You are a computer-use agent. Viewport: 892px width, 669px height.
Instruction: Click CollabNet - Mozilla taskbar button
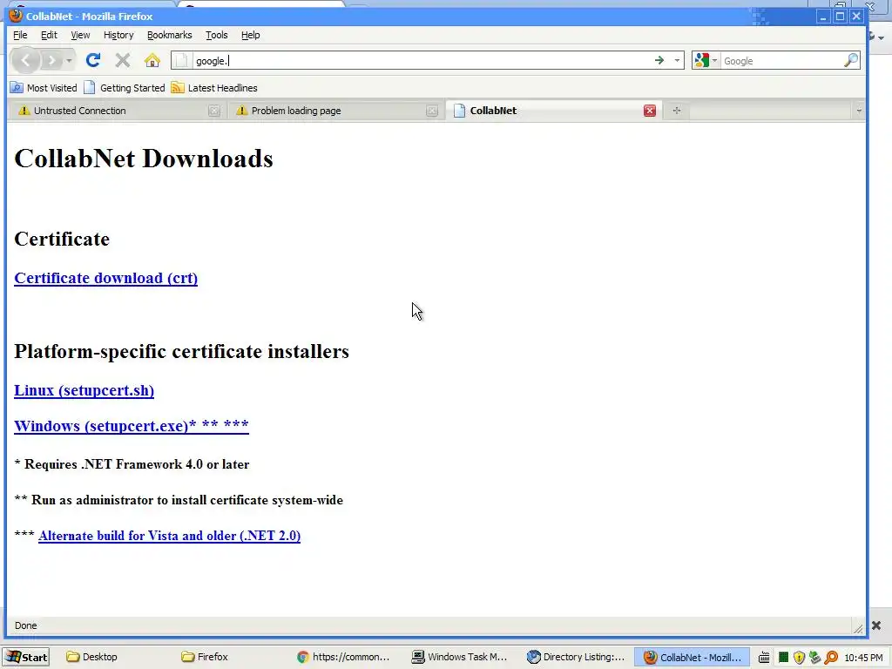[693, 657]
